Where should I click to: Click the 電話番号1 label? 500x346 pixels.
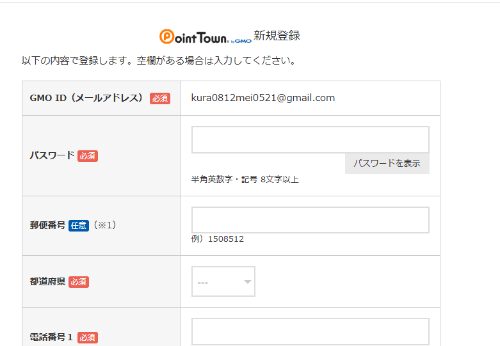pos(51,337)
